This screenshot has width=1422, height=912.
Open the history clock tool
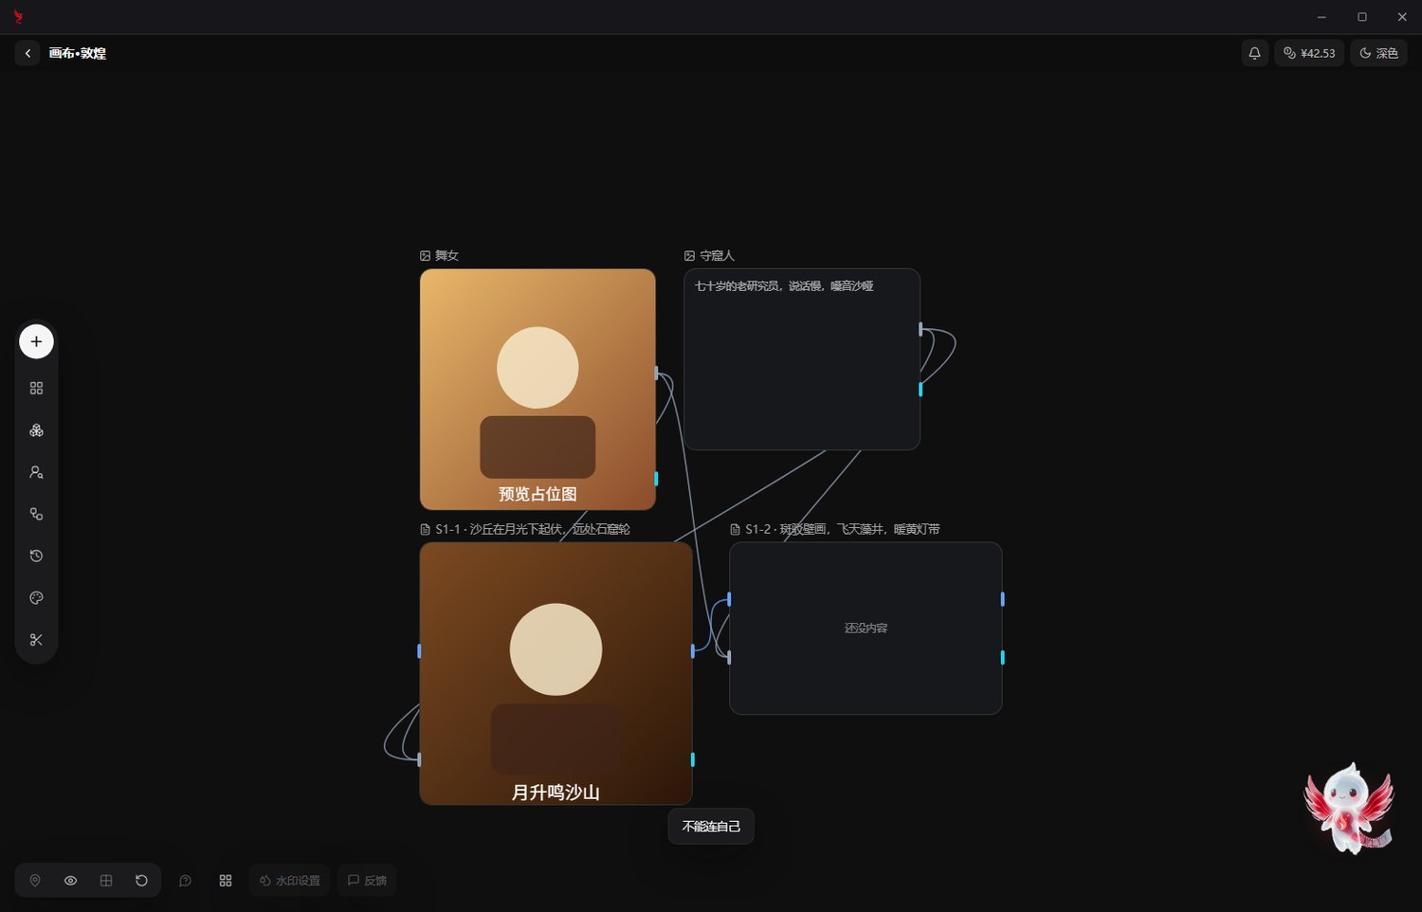[x=36, y=556]
